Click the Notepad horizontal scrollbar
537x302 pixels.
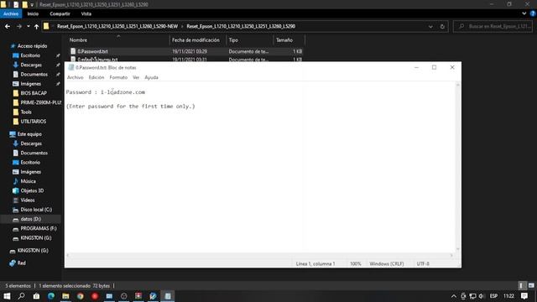pos(259,255)
